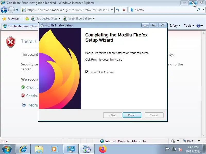
Task: Launch the Firefox taskbar icon
Action: coord(102,149)
